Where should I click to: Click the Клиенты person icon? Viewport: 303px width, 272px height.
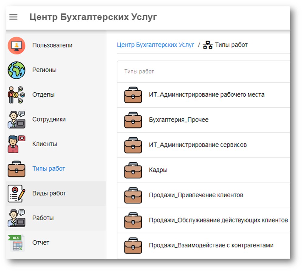(16, 144)
